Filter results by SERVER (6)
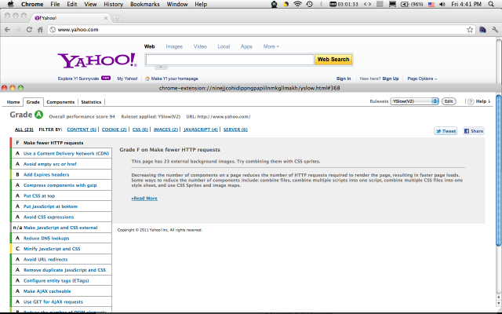The width and height of the screenshot is (502, 314). tap(235, 130)
